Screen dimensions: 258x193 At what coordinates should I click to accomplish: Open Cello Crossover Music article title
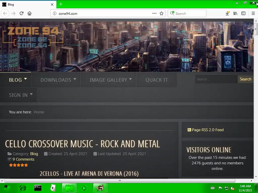pyautogui.click(x=82, y=144)
